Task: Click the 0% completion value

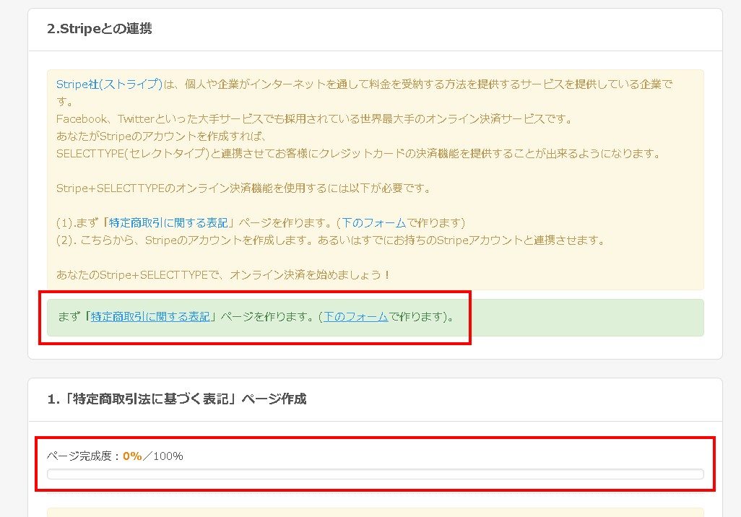Action: click(132, 456)
